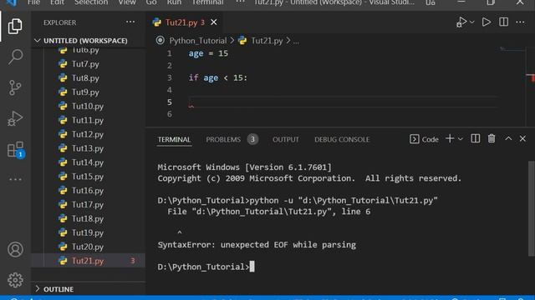Image resolution: width=535 pixels, height=300 pixels.
Task: Select Tut21.py in the explorer
Action: coord(87,261)
